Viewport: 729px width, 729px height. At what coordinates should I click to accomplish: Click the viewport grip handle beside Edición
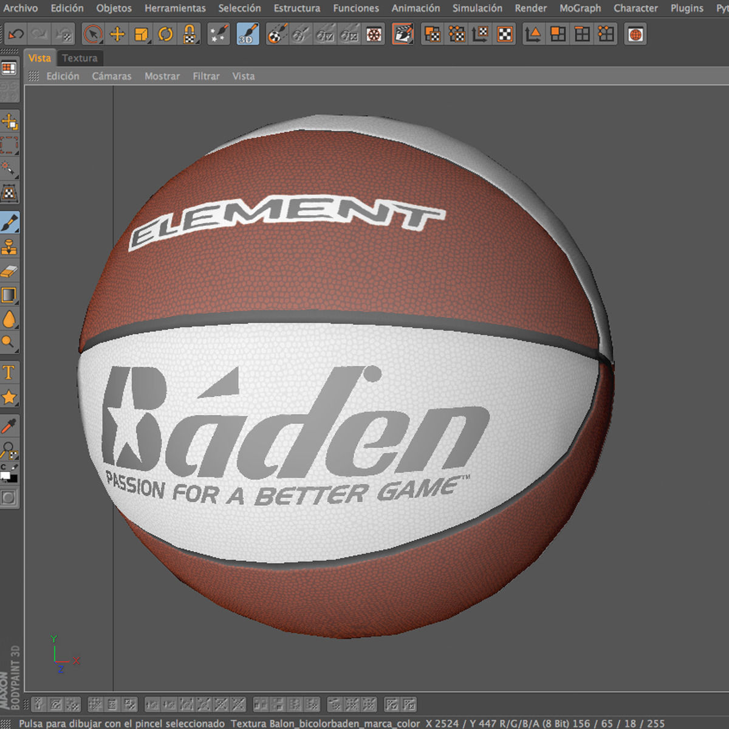click(x=33, y=76)
